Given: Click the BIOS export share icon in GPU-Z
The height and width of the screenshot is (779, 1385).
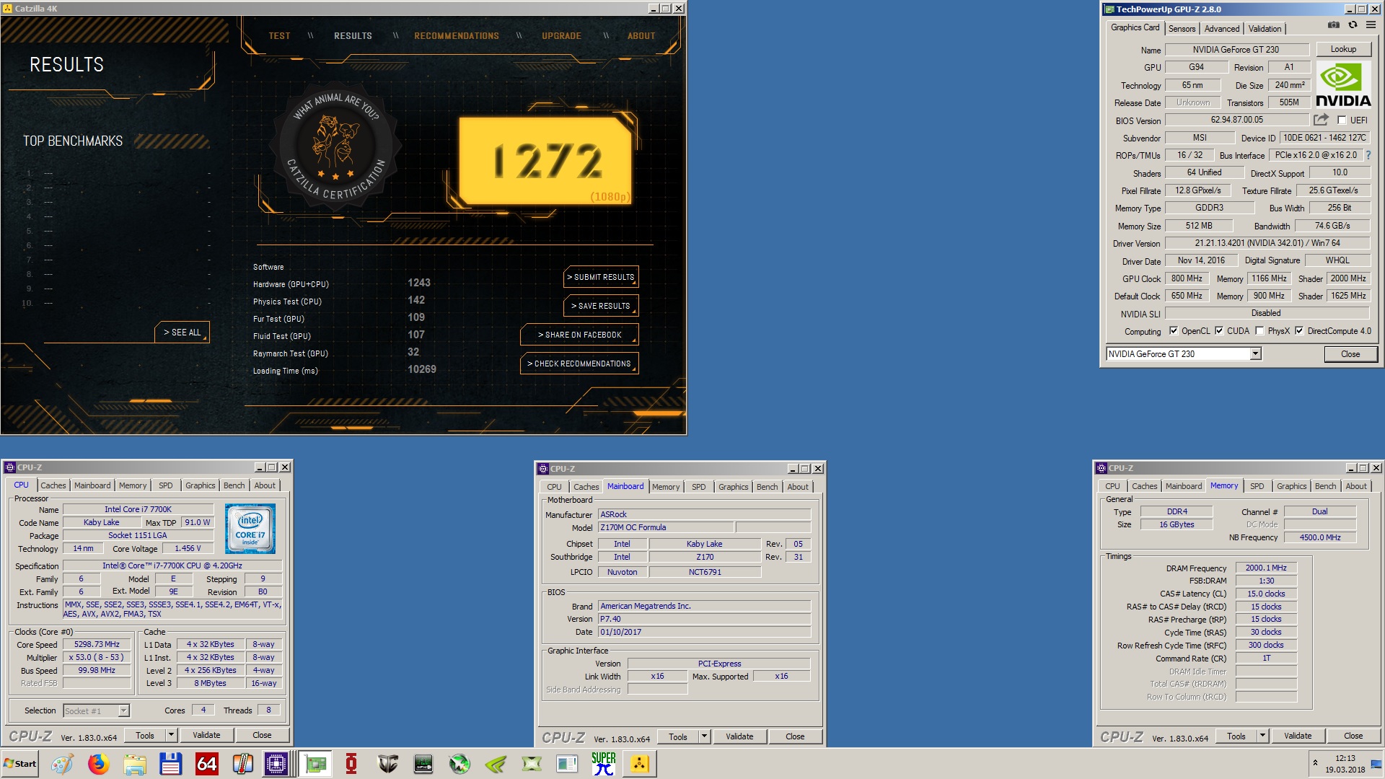Looking at the screenshot, I should coord(1321,120).
